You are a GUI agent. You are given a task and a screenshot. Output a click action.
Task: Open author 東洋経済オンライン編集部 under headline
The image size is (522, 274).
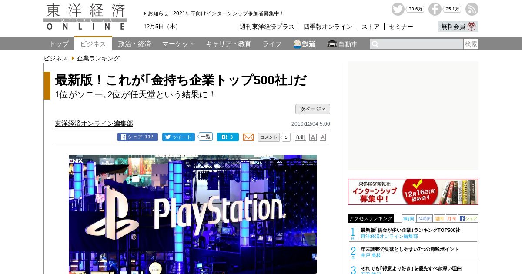[94, 124]
